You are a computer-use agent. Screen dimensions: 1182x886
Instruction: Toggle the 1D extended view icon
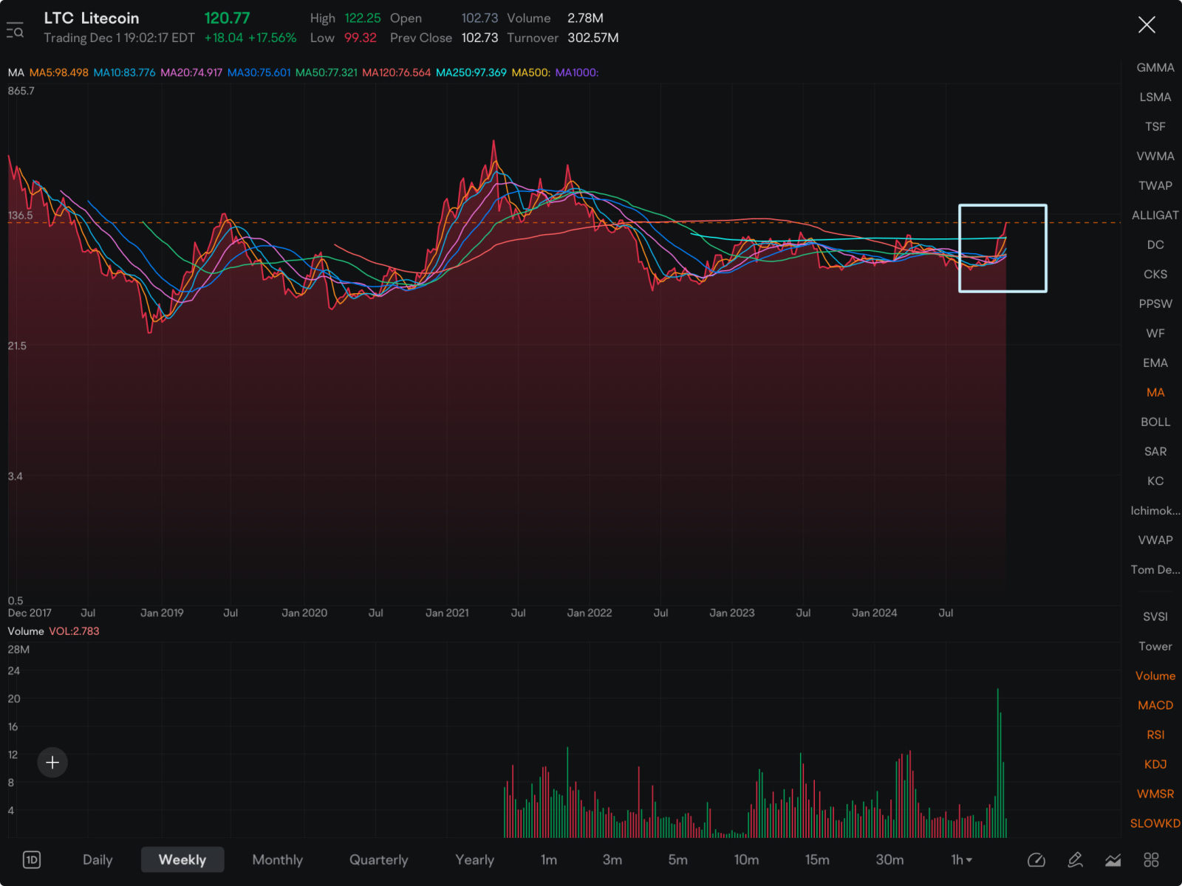(32, 859)
